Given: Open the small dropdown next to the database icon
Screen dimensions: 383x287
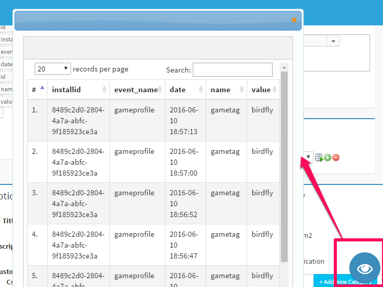Looking at the screenshot, I should pyautogui.click(x=308, y=157).
